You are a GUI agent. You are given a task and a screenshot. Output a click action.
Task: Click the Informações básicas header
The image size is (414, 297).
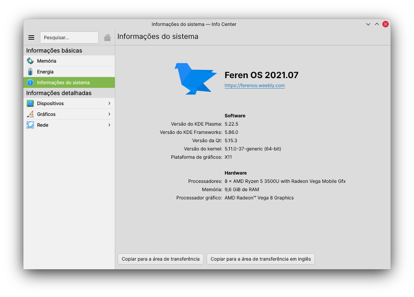pos(54,51)
